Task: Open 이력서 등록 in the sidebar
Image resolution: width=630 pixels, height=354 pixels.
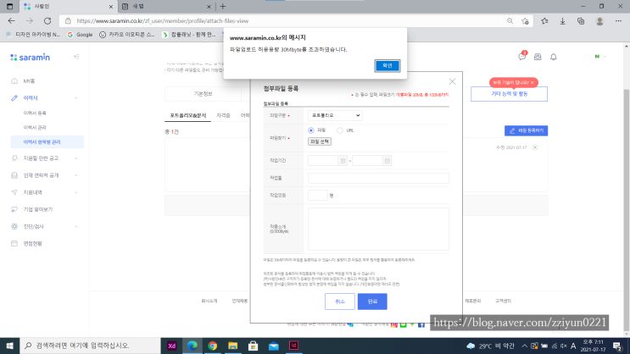Action: click(x=35, y=113)
